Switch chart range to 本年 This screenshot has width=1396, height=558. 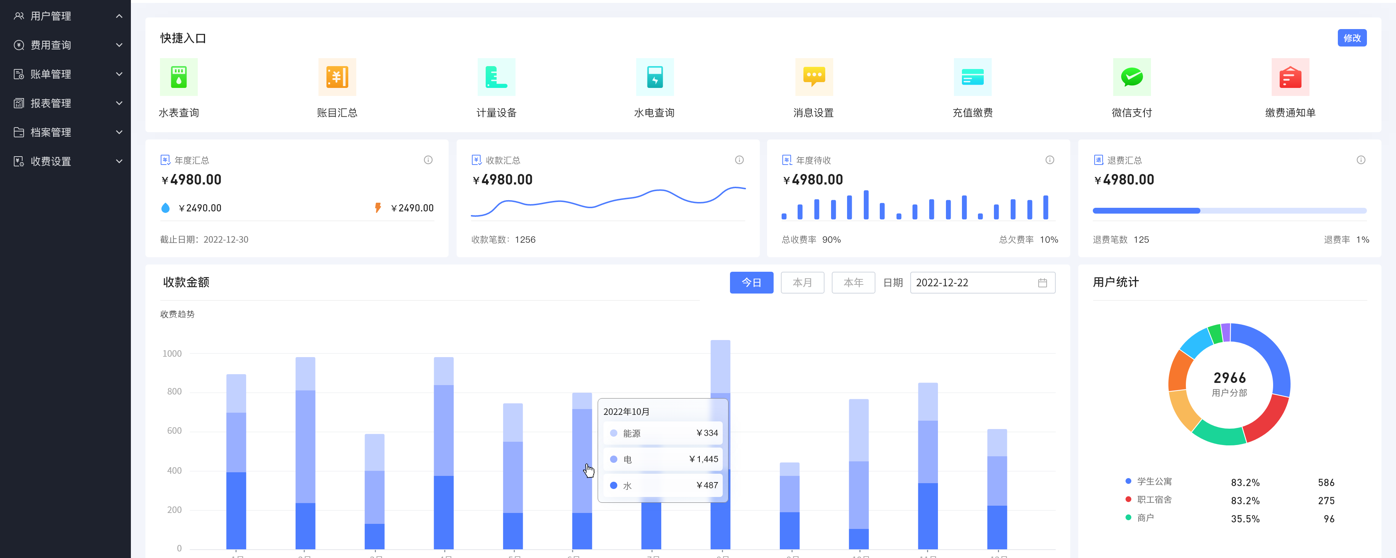853,283
